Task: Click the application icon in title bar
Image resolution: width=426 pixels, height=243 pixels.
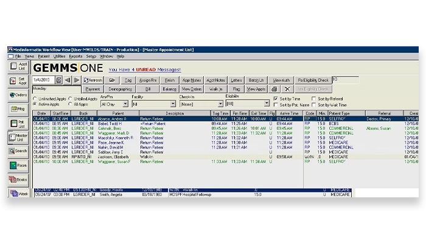Action: coord(10,50)
